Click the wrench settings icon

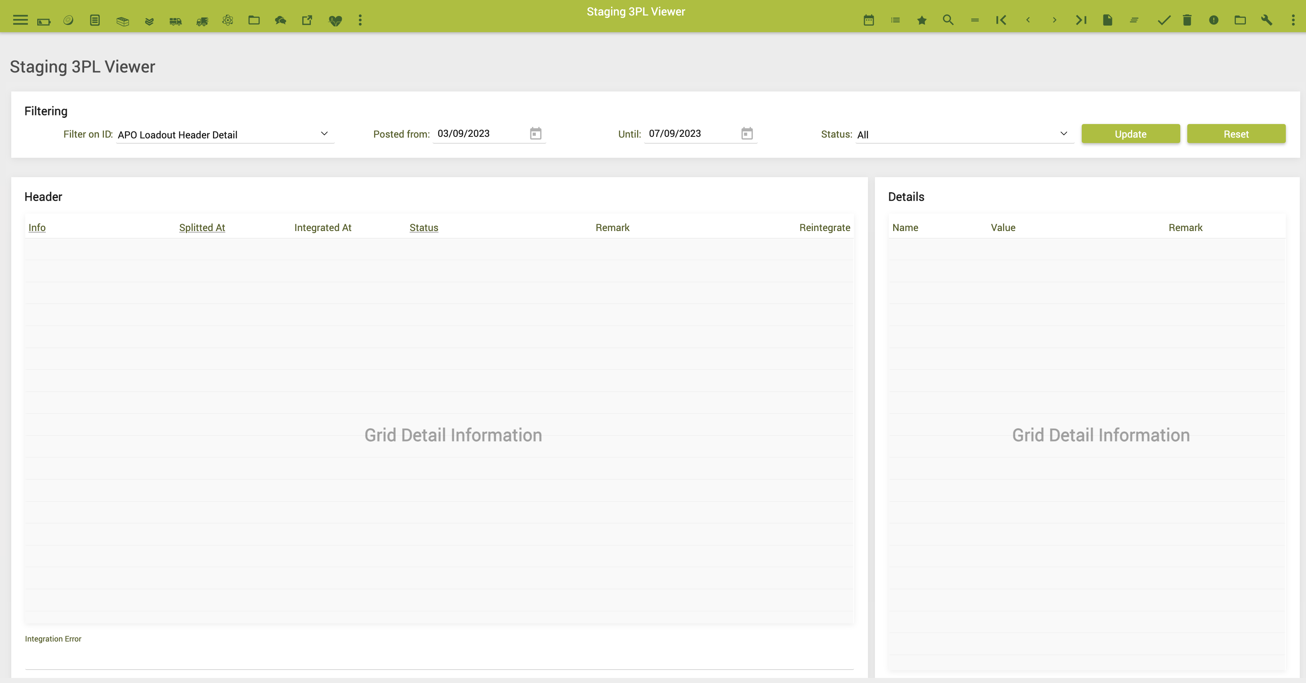pyautogui.click(x=1266, y=20)
